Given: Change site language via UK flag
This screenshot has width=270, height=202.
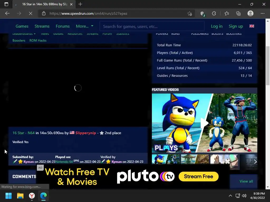Looking at the screenshot, I should 252,26.
